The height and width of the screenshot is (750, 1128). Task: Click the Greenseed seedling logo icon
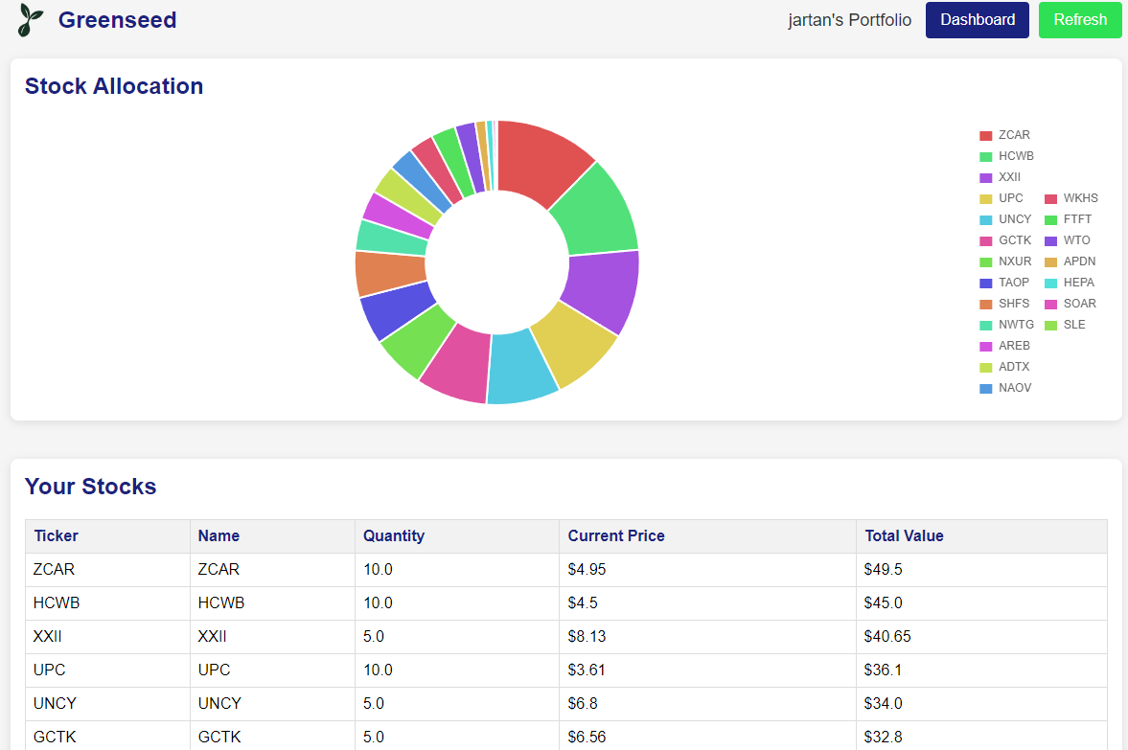(x=29, y=19)
